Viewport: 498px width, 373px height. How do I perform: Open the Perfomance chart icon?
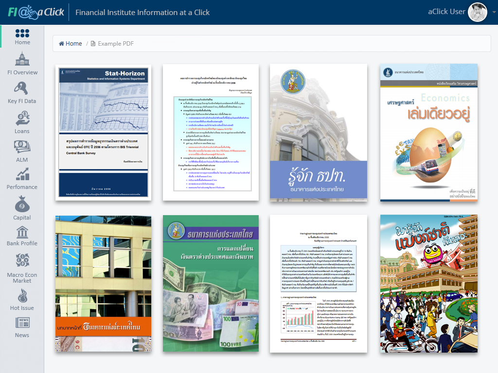[22, 174]
